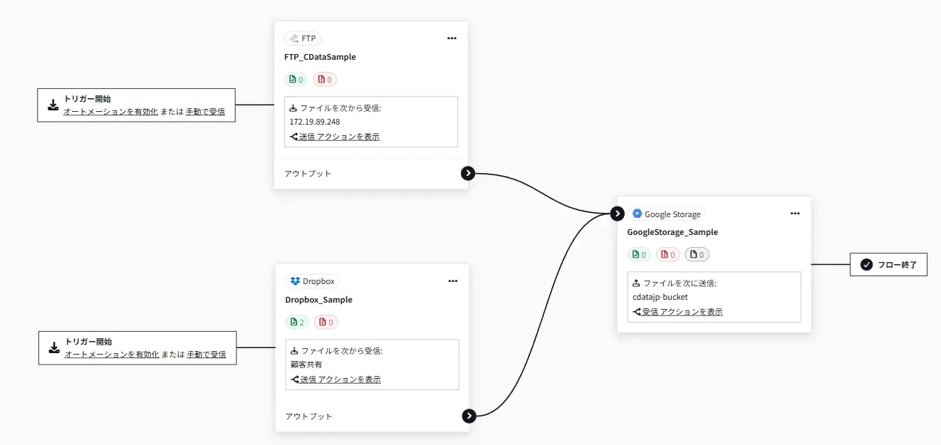This screenshot has height=445, width=941.
Task: Click ファイルを次から受信 label in FTP card
Action: [341, 108]
